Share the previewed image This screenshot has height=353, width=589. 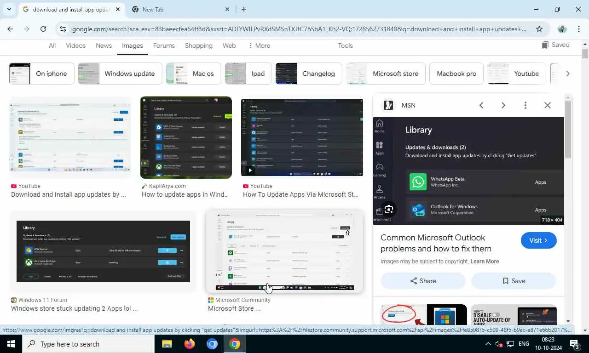coord(423,281)
